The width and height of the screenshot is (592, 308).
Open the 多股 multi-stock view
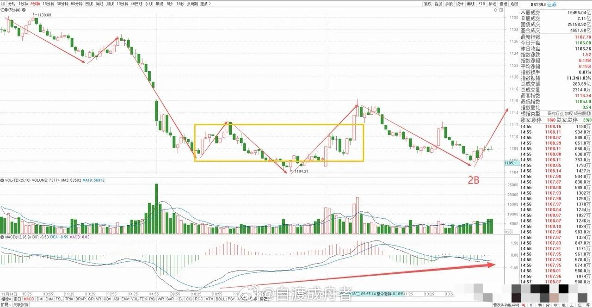449,4
